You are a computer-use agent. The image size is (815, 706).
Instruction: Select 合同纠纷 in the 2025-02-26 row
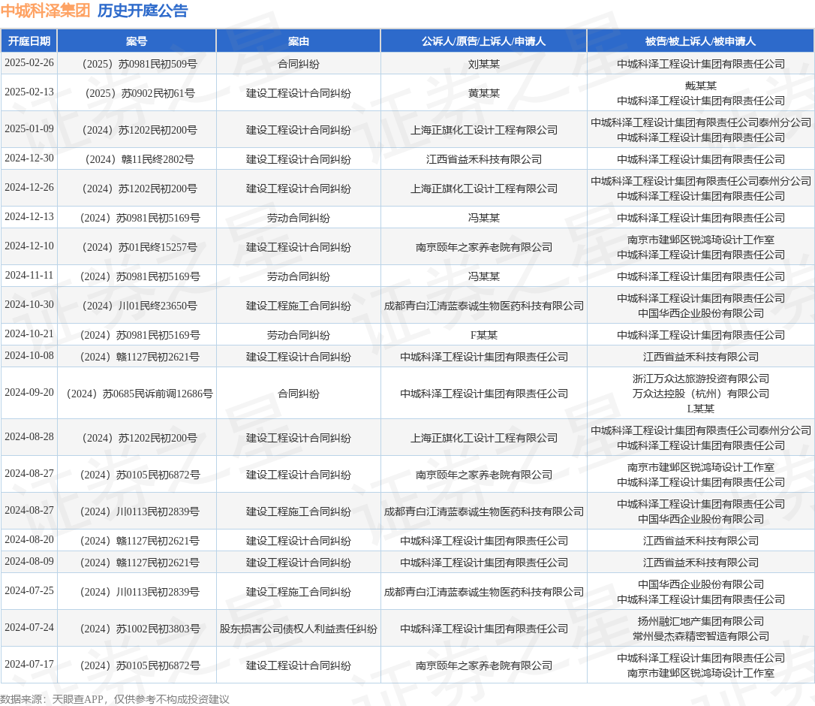pos(299,64)
